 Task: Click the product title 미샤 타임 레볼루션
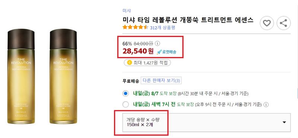pos(188,20)
